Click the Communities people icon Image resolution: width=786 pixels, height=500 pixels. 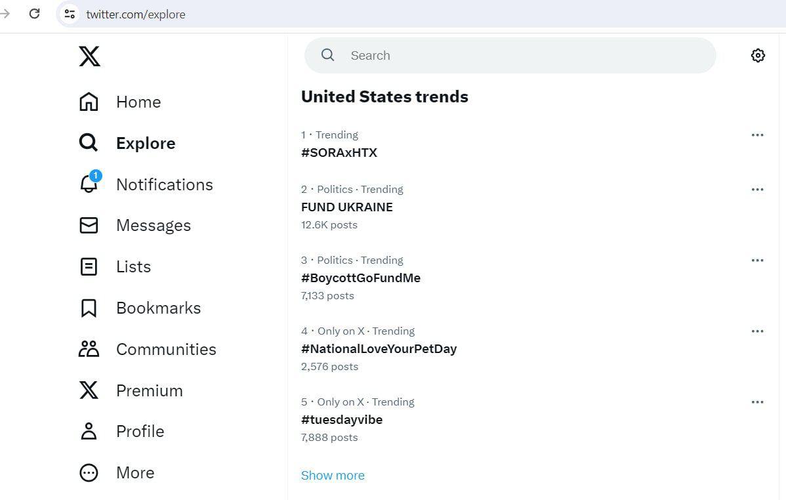(x=89, y=349)
